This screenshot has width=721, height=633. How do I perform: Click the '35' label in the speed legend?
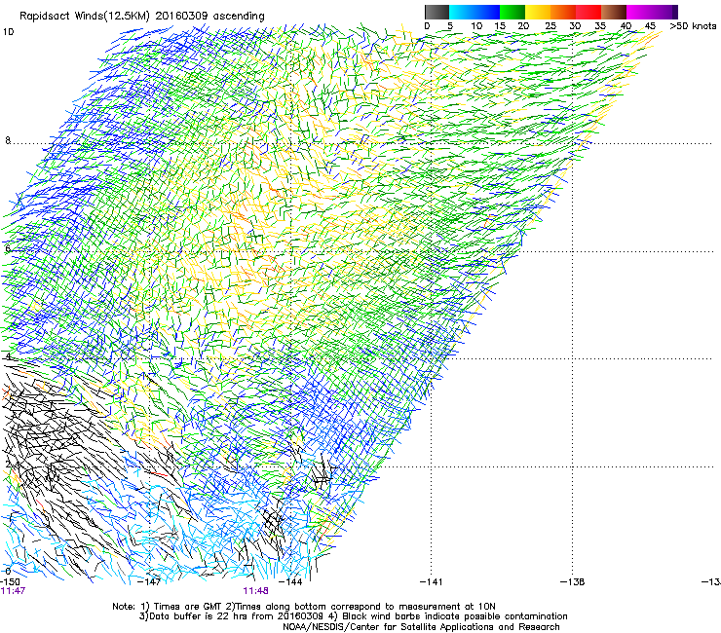coord(600,26)
